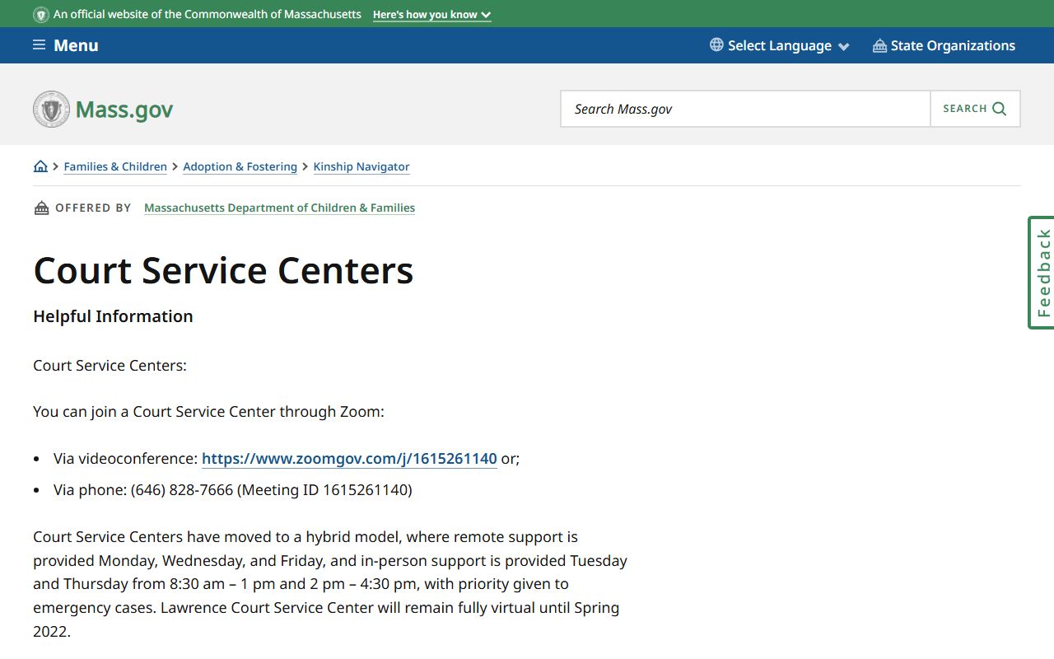1054x659 pixels.
Task: Focus the Search Mass.gov input field
Action: (x=745, y=109)
